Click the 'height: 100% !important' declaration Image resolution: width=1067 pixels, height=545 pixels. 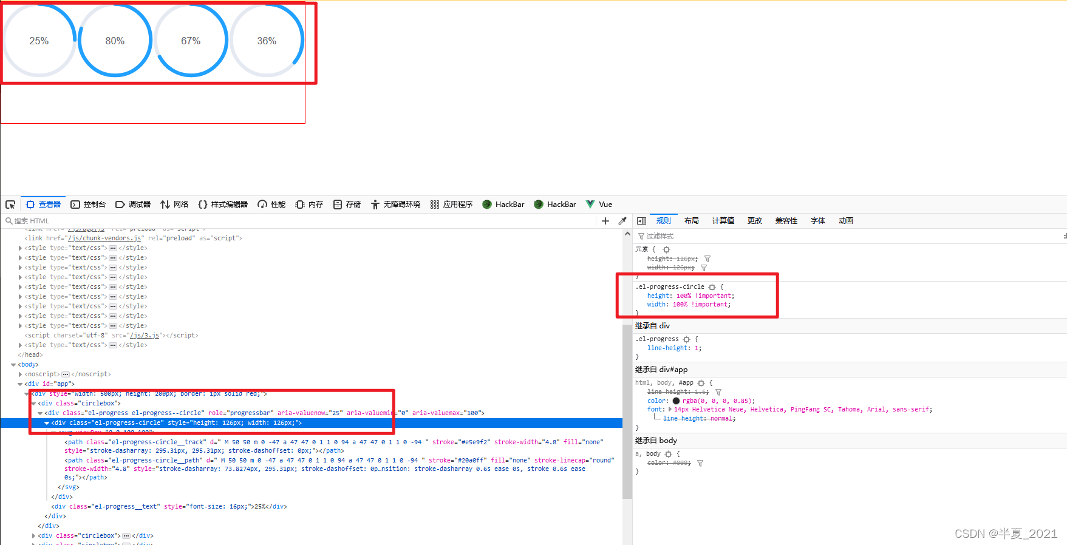[690, 296]
